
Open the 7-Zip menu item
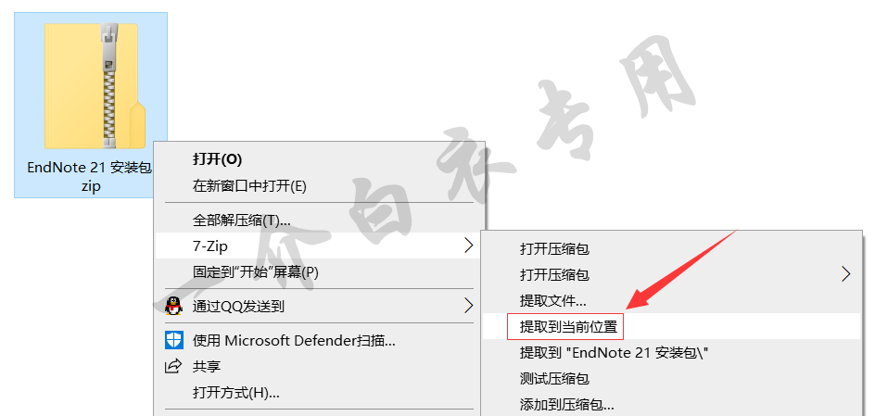click(319, 246)
